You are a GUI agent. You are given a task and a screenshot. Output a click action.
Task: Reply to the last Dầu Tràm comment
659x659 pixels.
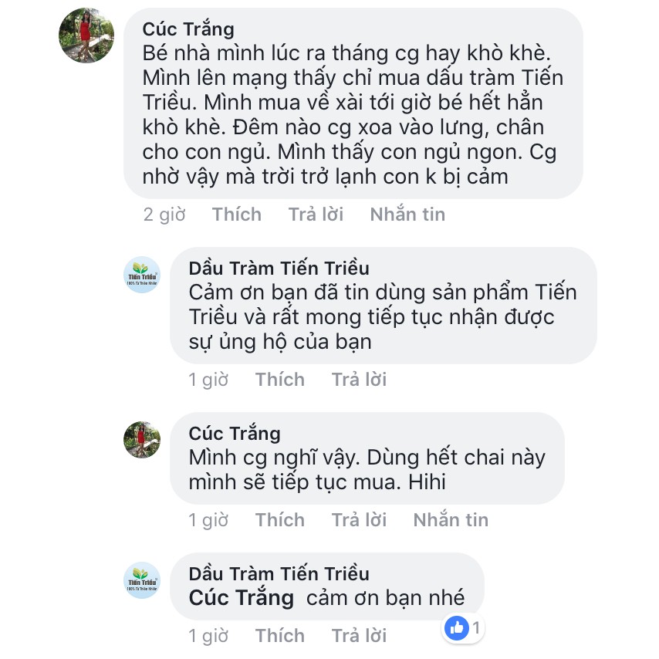[x=359, y=636]
